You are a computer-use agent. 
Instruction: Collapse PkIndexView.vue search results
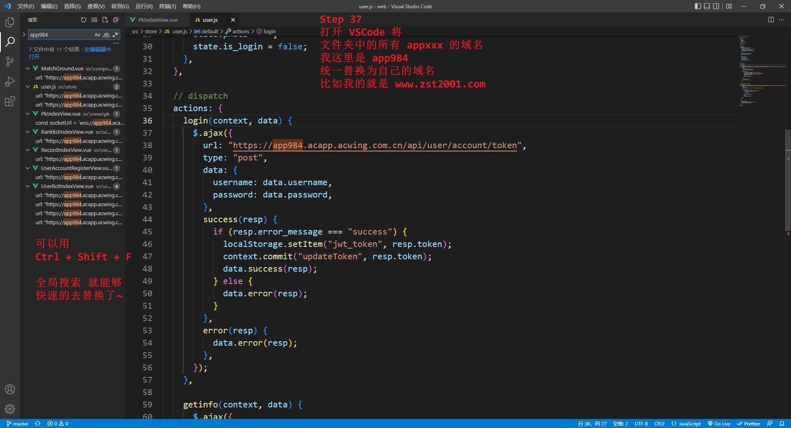28,114
